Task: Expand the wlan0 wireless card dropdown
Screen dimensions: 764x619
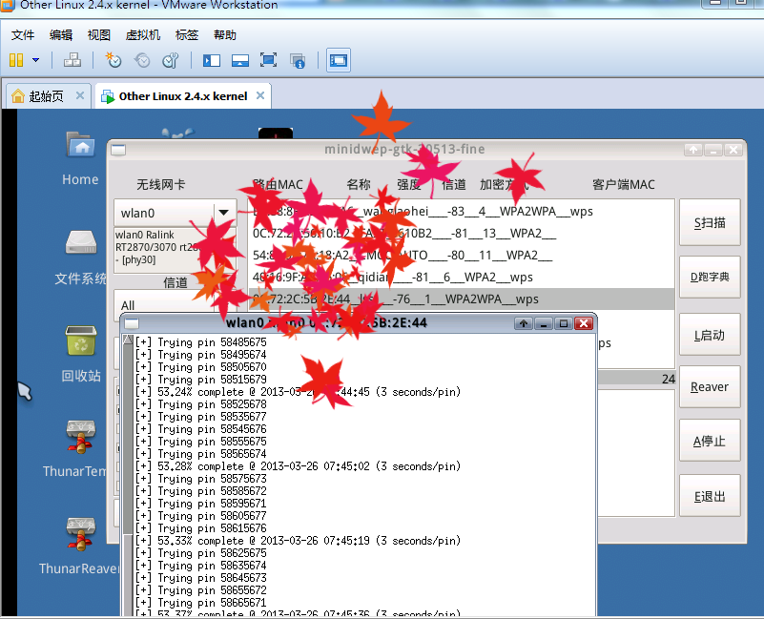Action: click(223, 213)
